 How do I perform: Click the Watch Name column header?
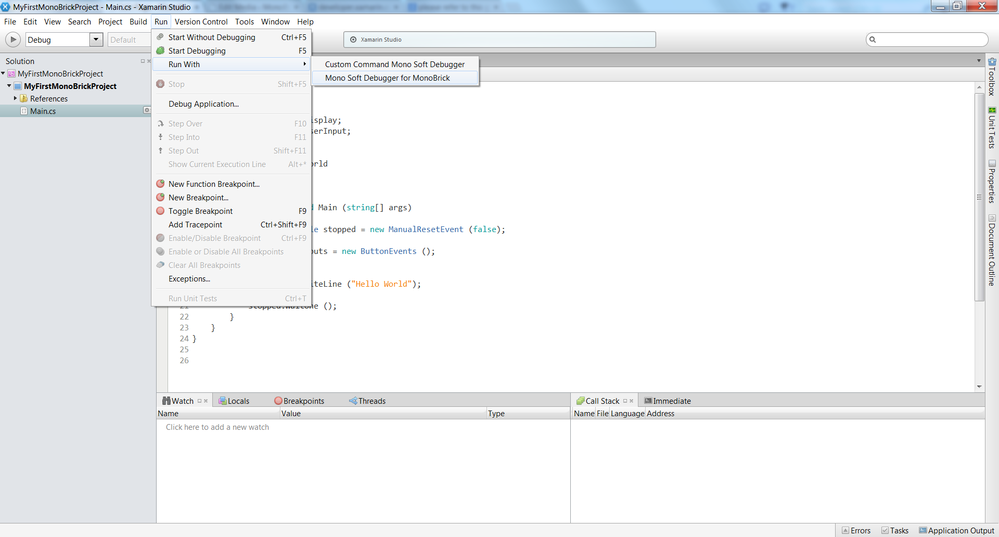pos(218,413)
